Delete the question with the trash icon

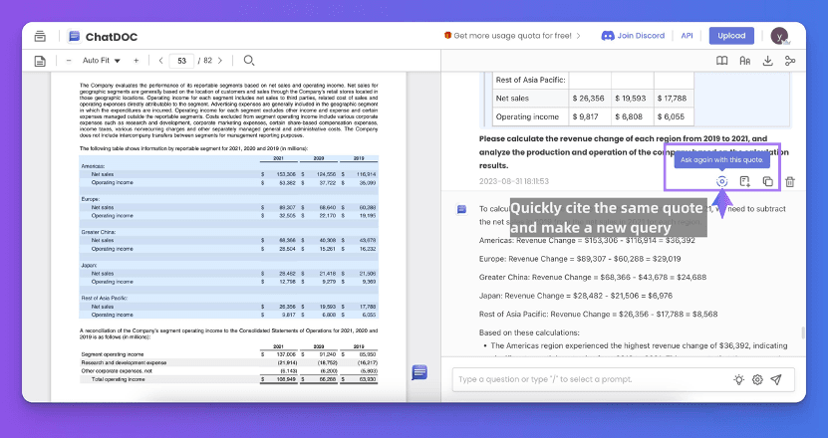pyautogui.click(x=790, y=181)
